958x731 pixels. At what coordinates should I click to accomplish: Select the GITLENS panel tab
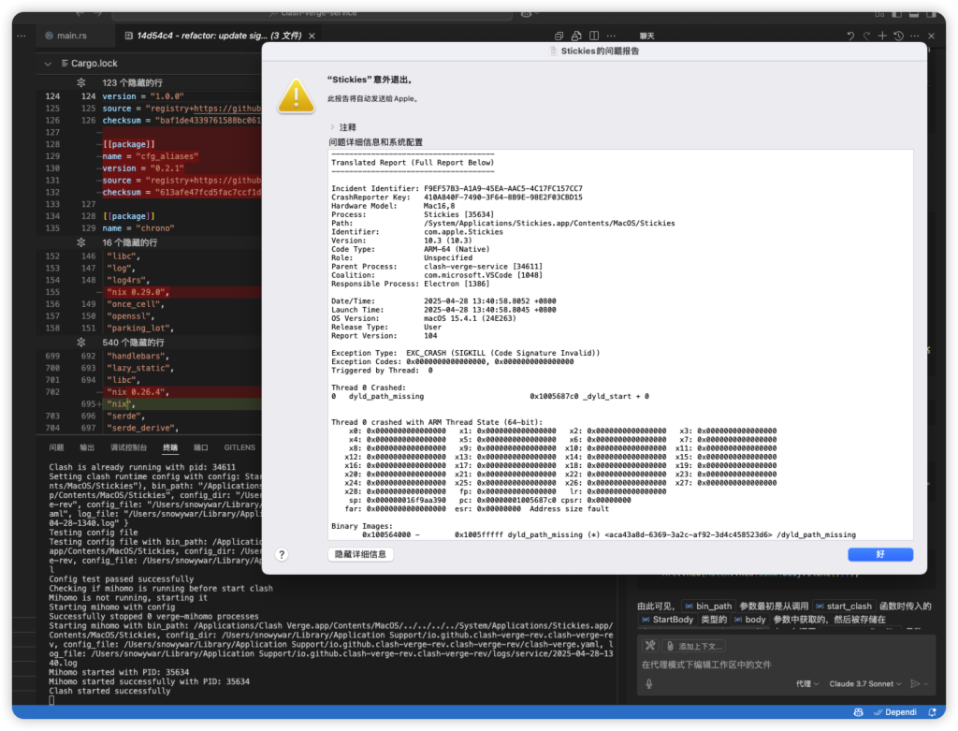point(240,448)
